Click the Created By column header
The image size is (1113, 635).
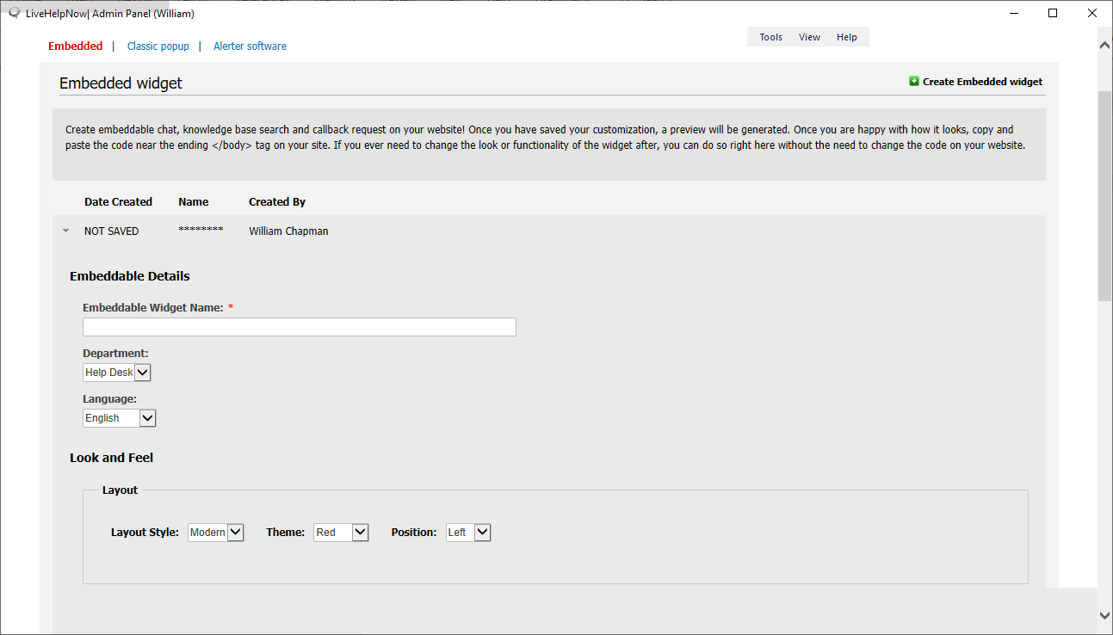(x=277, y=202)
